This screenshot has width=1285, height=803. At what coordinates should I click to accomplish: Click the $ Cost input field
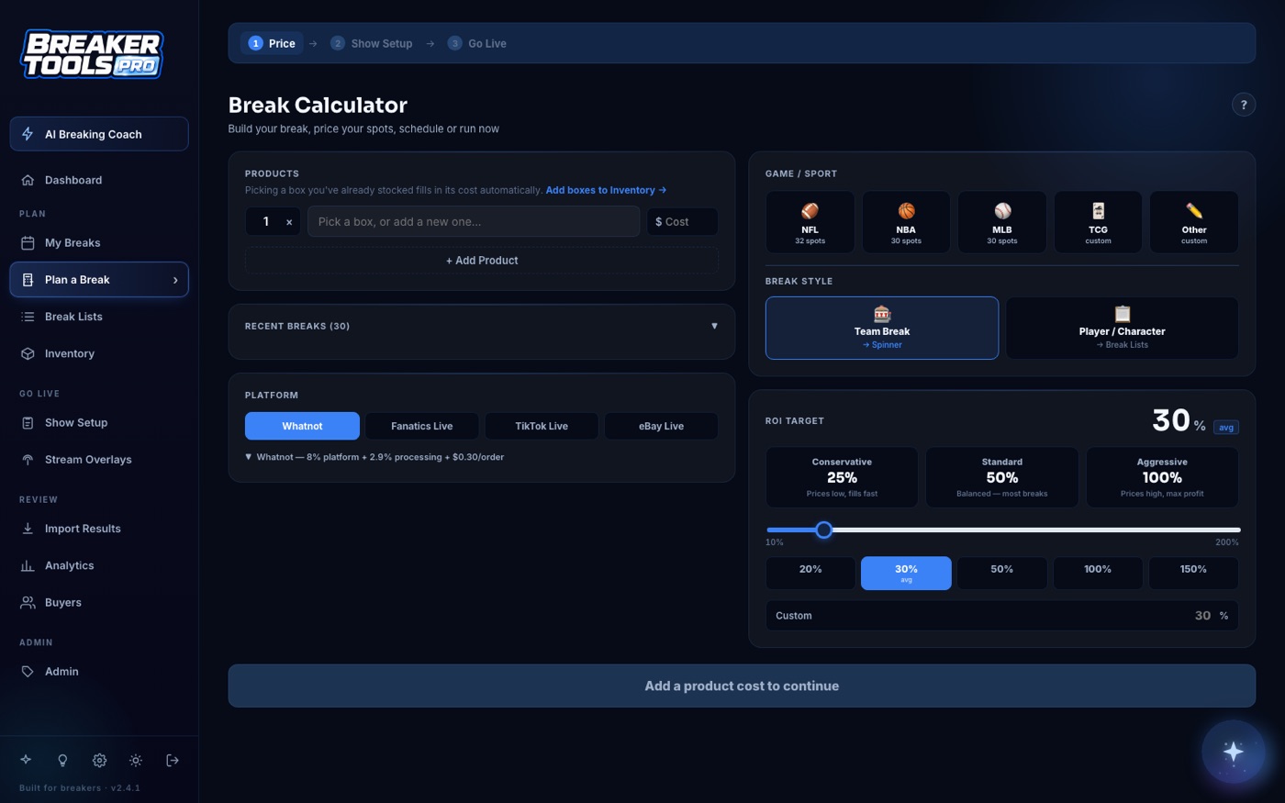click(x=683, y=222)
